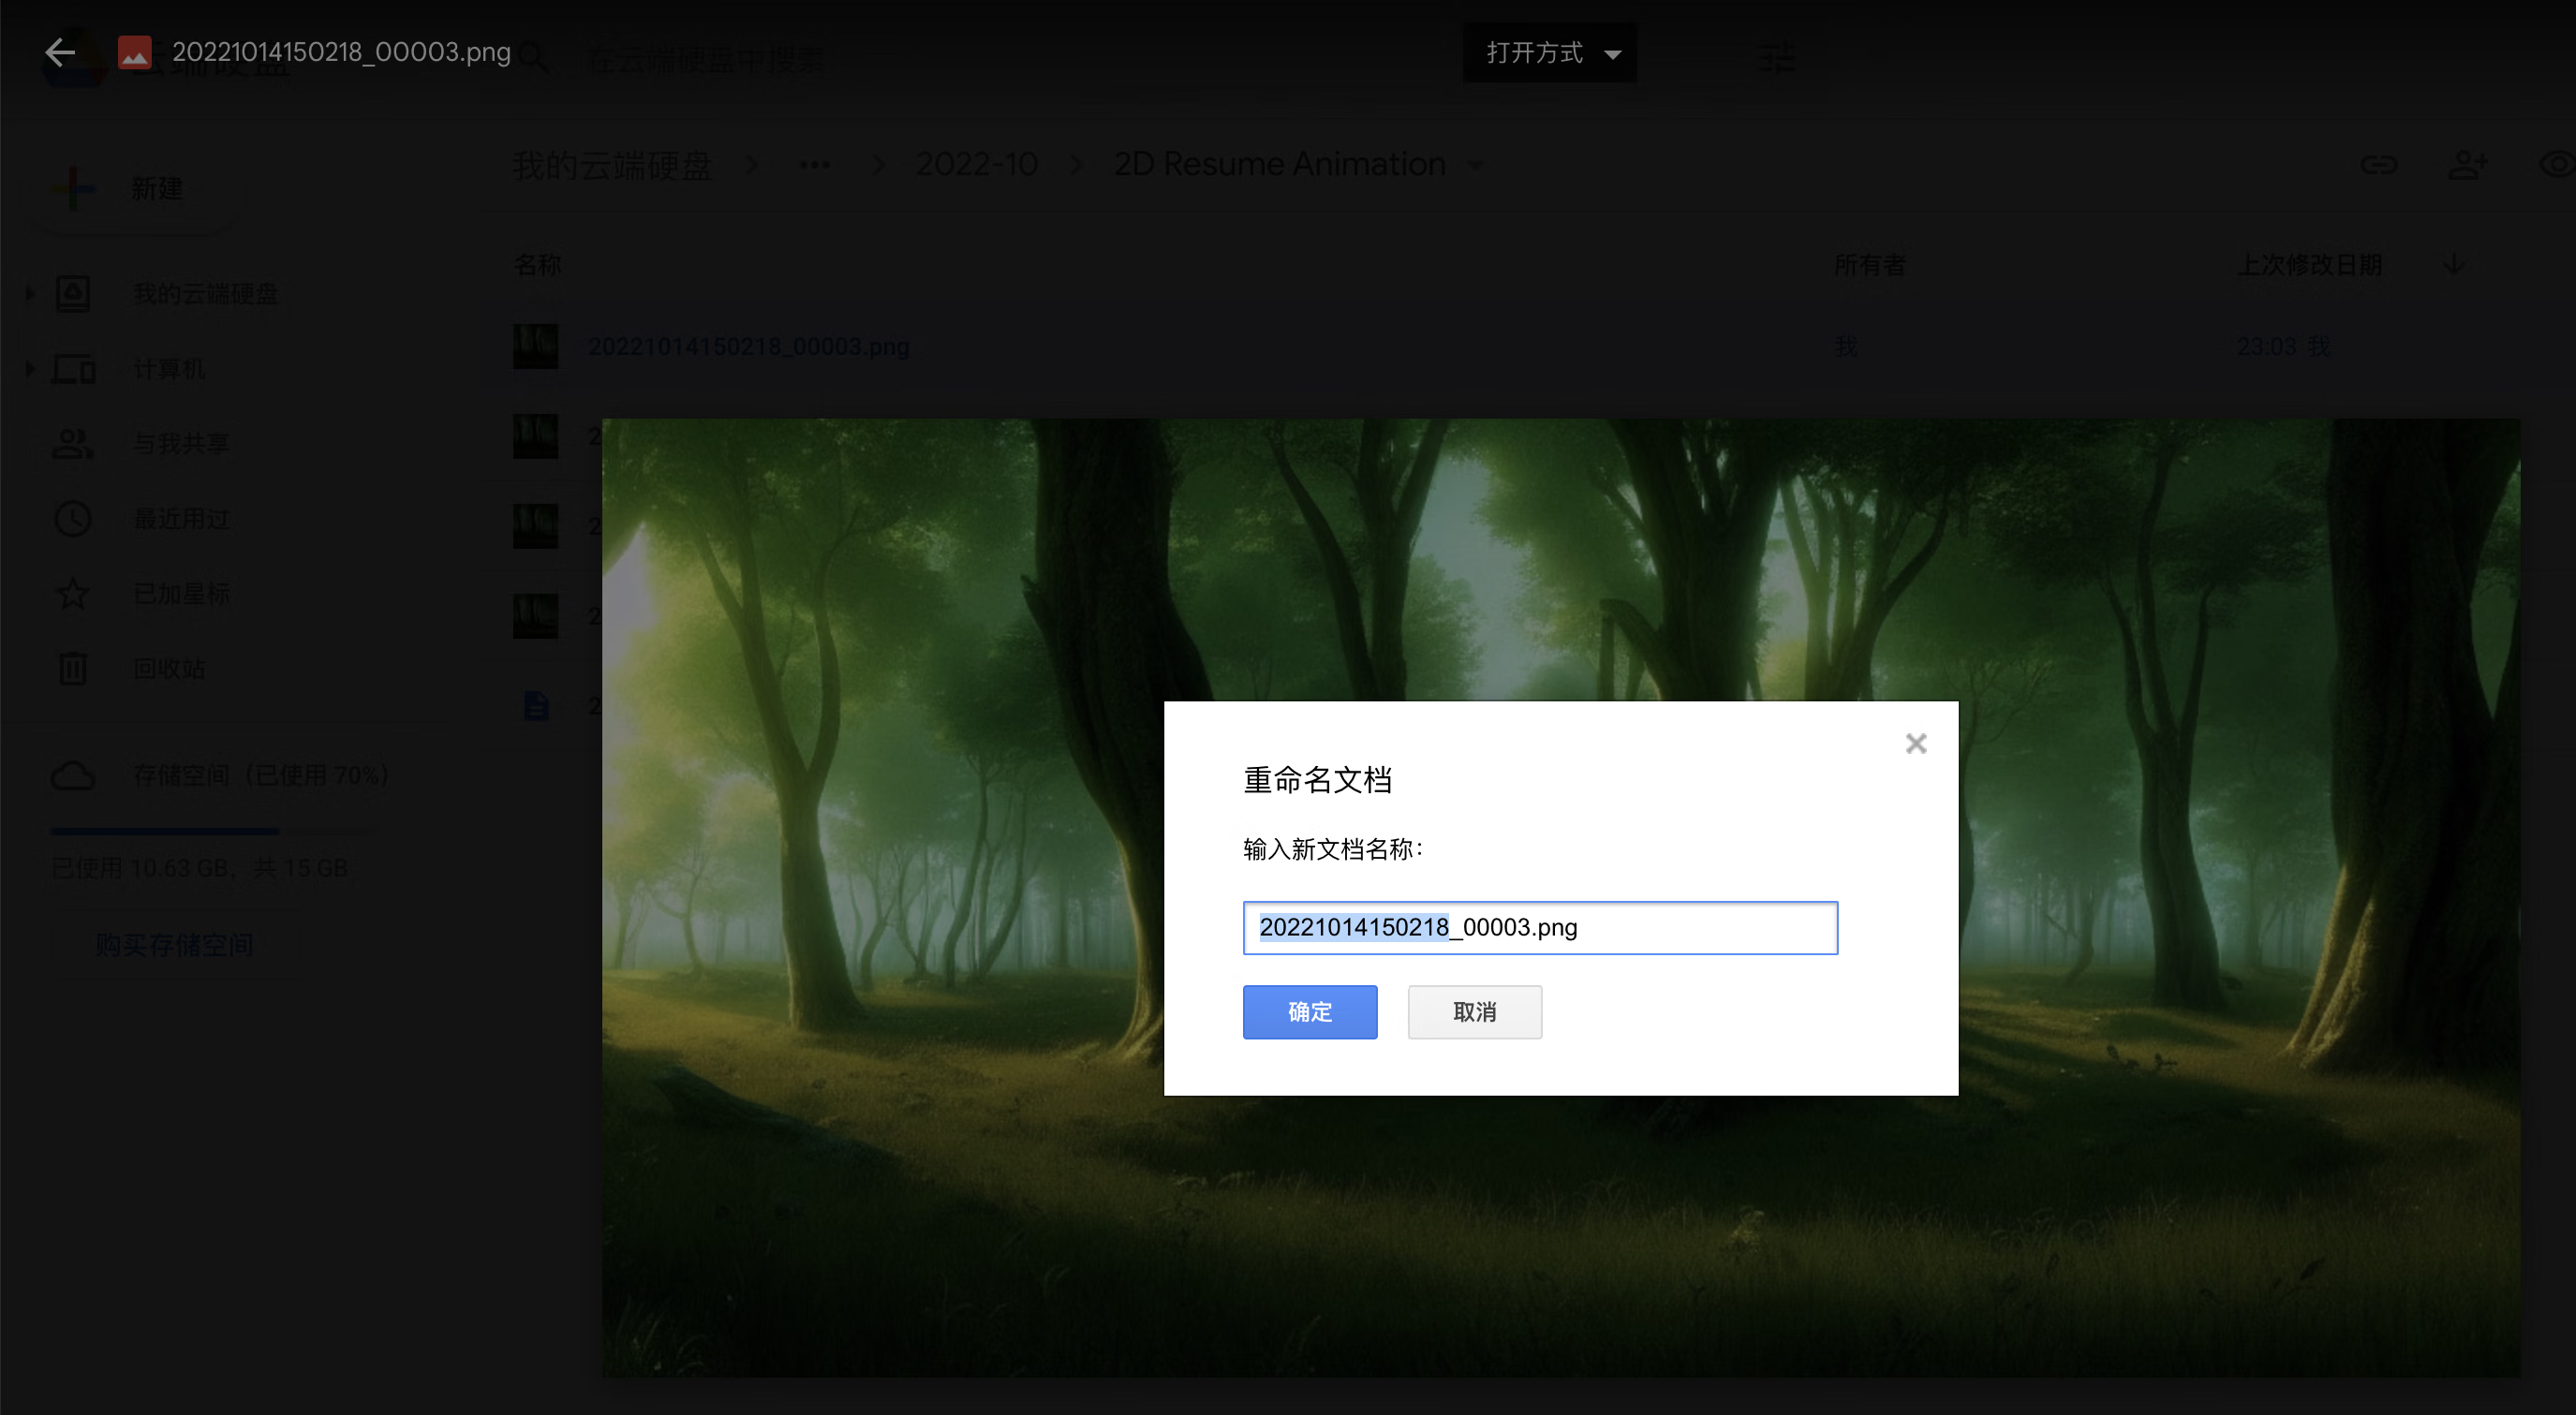The image size is (2576, 1415).
Task: Click thumbnail of first listed file
Action: 535,346
